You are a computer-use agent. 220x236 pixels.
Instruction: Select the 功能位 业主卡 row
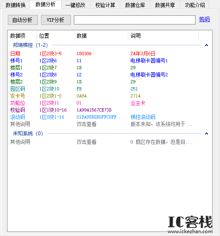coord(110,103)
